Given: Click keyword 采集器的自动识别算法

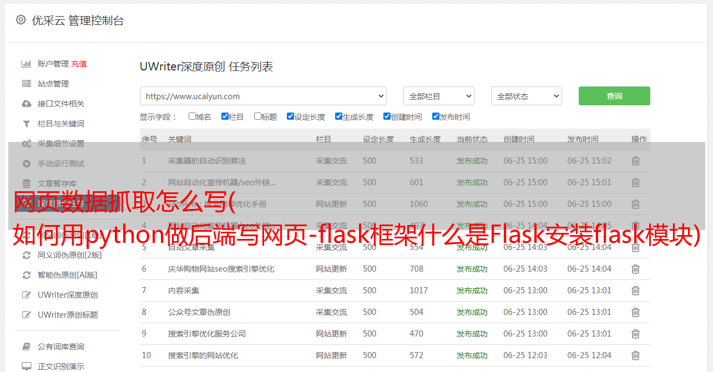Looking at the screenshot, I should coord(207,161).
